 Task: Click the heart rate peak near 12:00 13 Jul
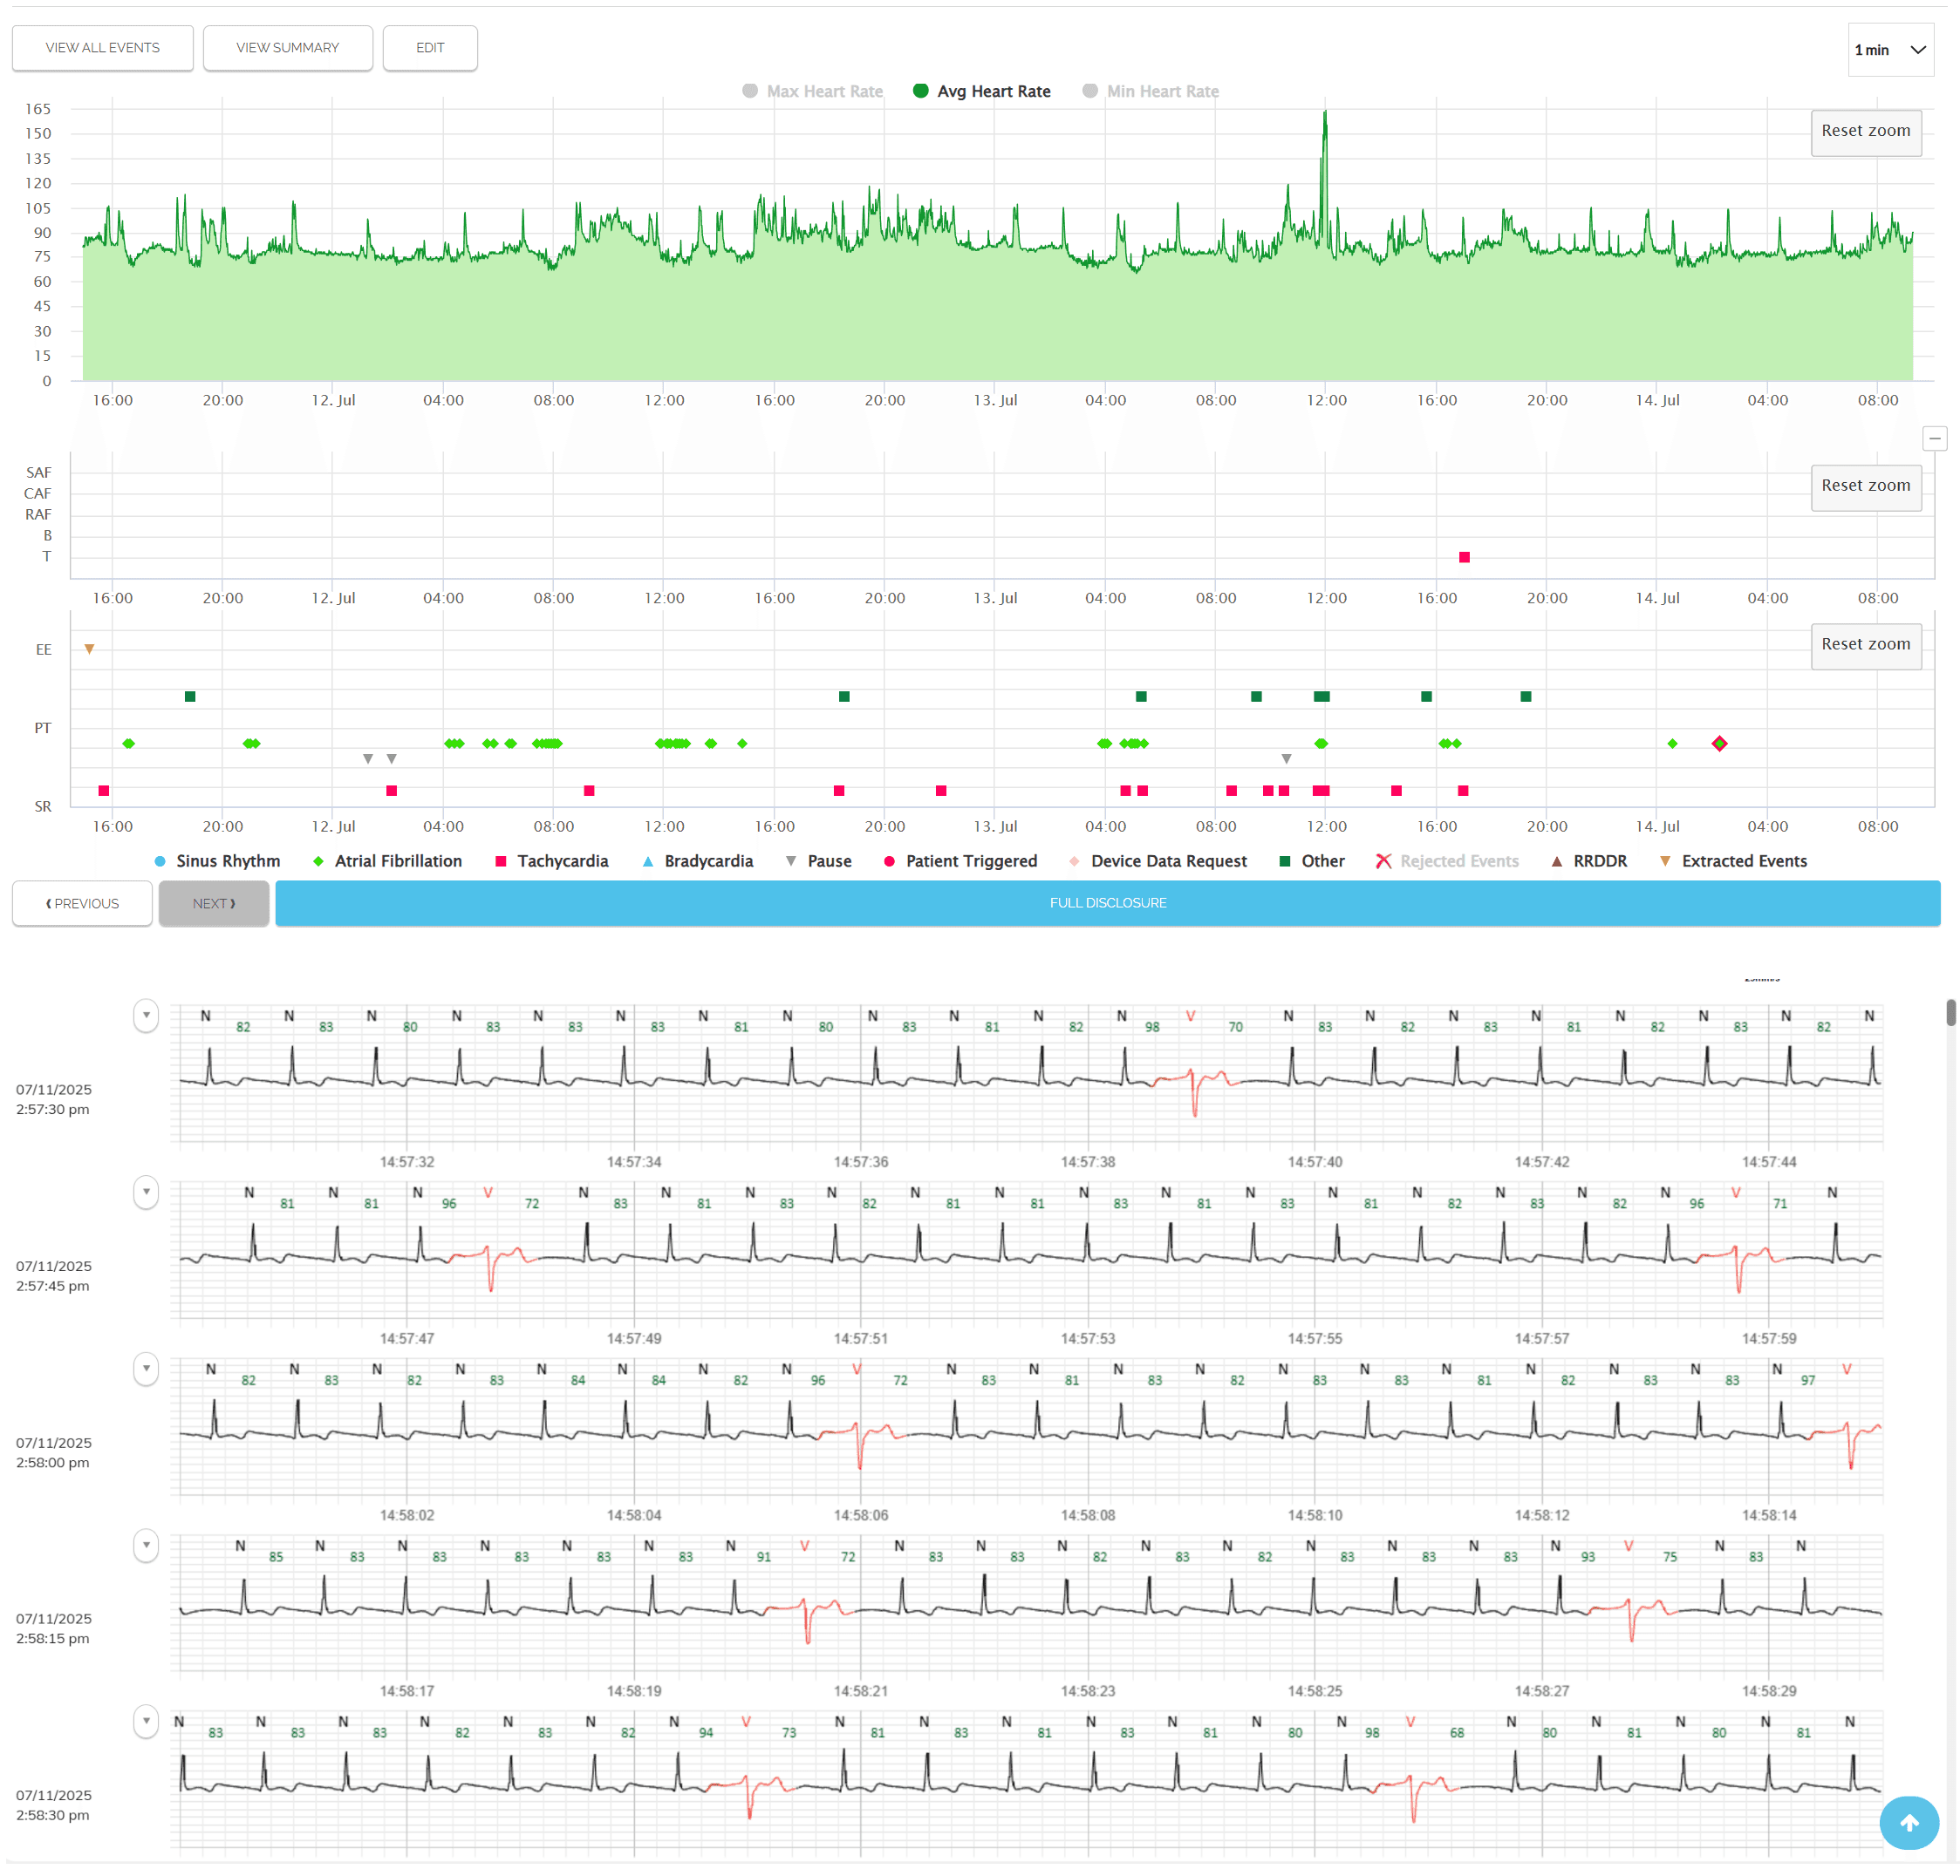coord(1325,113)
